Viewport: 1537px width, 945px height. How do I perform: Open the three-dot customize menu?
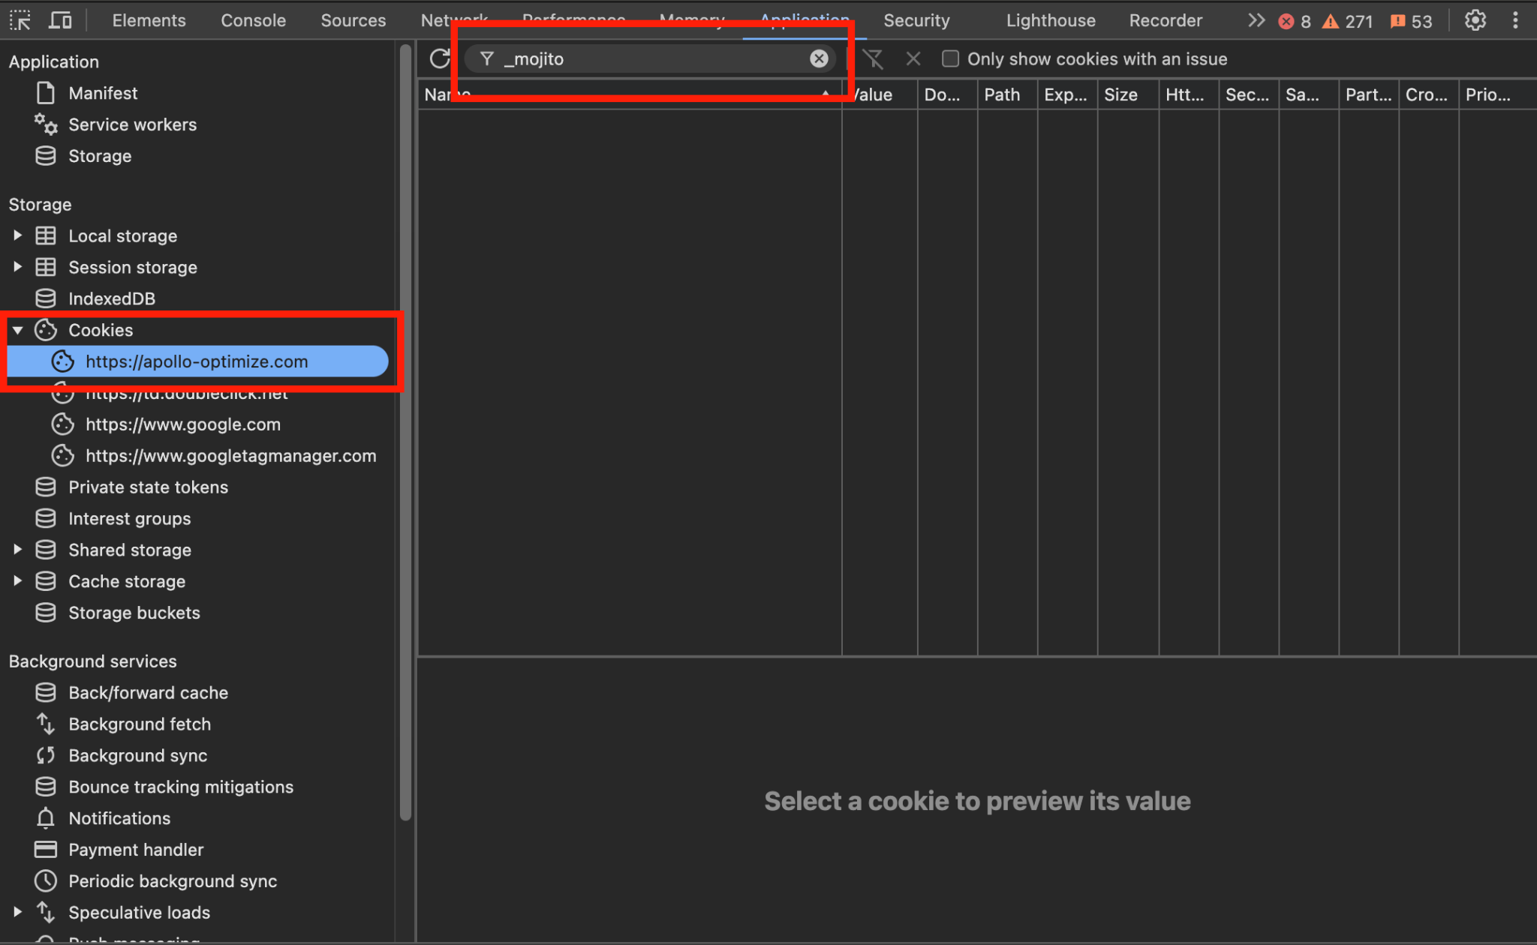coord(1516,20)
